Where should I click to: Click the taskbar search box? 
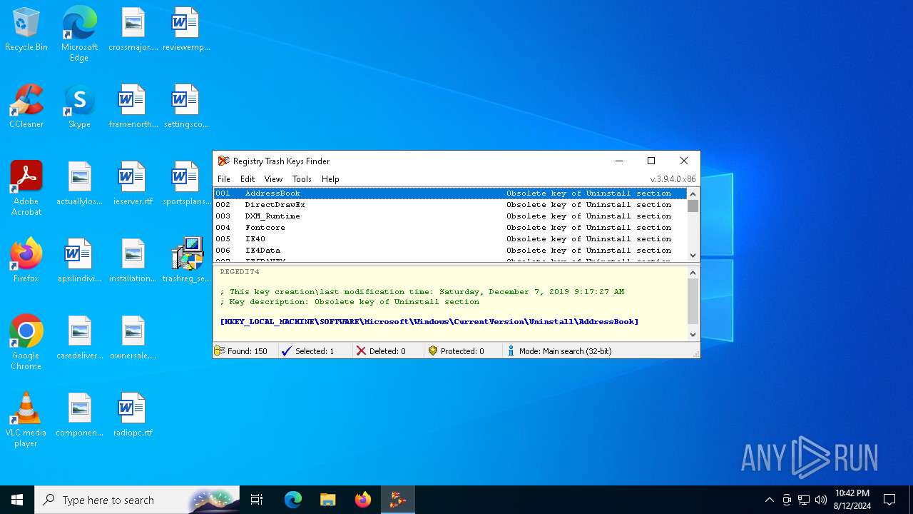138,500
